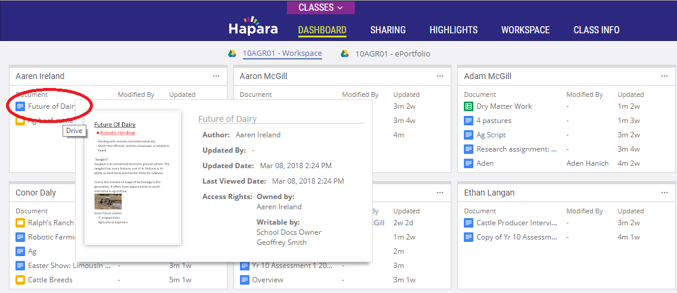Viewport: 677px width, 293px height.
Task: Switch to the DASHBOARD tab
Action: point(322,30)
